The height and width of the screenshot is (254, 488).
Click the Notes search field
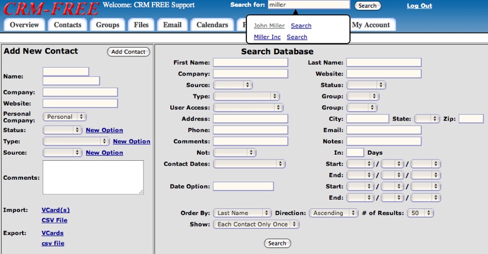point(384,141)
